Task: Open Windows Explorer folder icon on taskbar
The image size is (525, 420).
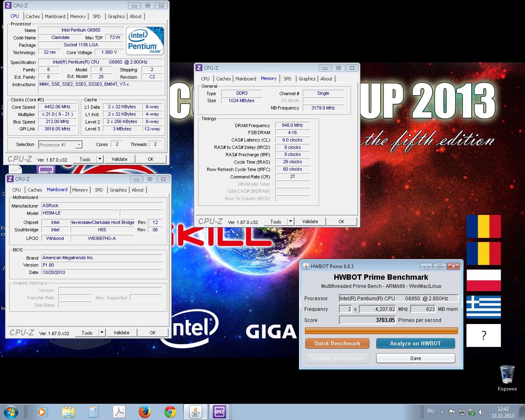Action: 68,412
